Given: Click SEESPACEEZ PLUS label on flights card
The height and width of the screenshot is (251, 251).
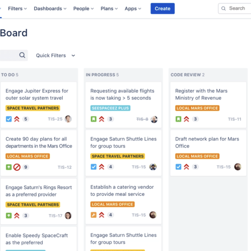Looking at the screenshot, I should point(110,108).
